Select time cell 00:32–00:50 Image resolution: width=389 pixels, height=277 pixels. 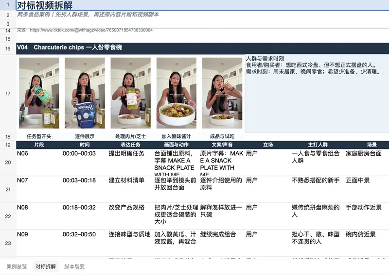pos(85,244)
